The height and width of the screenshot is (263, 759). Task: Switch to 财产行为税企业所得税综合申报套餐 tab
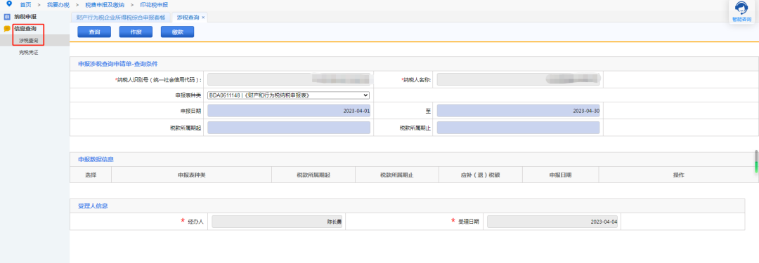point(121,18)
